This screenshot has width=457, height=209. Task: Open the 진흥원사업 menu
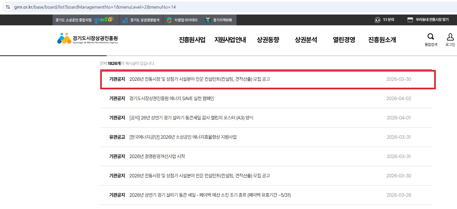click(x=192, y=40)
